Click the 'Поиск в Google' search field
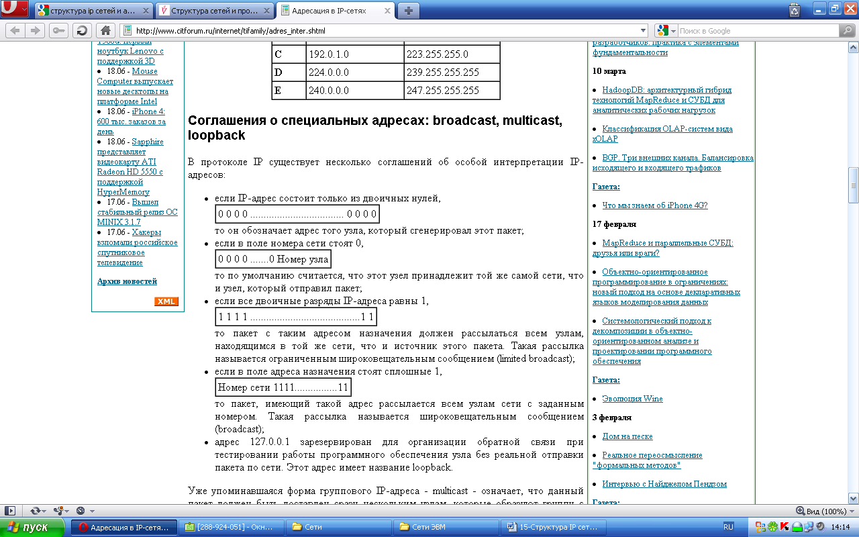The image size is (859, 537). [x=758, y=31]
